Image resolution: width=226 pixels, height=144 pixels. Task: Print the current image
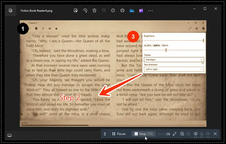pyautogui.click(x=122, y=10)
